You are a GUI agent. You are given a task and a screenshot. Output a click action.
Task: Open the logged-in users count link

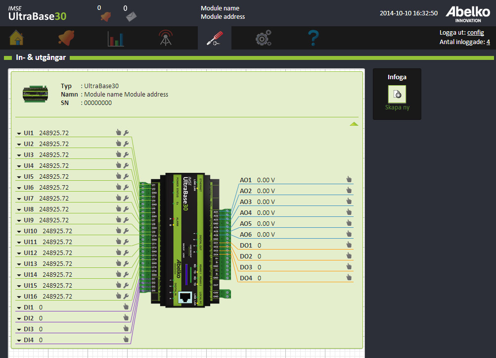pos(488,42)
